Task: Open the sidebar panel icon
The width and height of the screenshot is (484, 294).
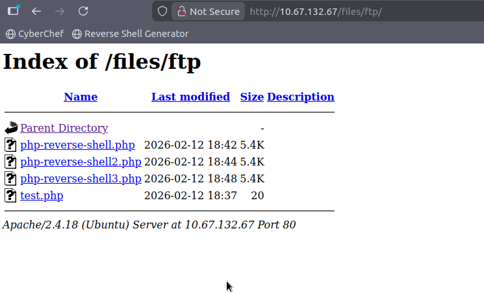Action: coord(13,11)
